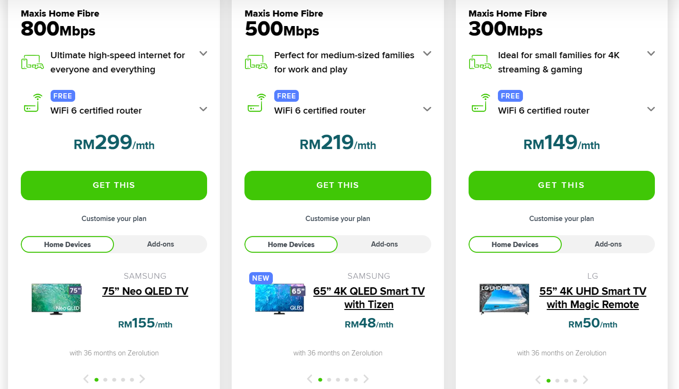679x389 pixels.
Task: Select Home Devices toggle on the 800Mbps plan
Action: [68, 245]
